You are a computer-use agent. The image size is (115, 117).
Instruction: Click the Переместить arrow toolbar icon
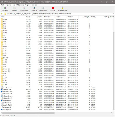pyautogui.click(x=43, y=8)
